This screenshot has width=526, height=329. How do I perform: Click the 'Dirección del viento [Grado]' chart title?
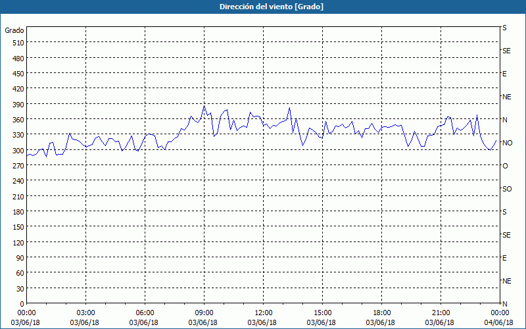point(272,7)
